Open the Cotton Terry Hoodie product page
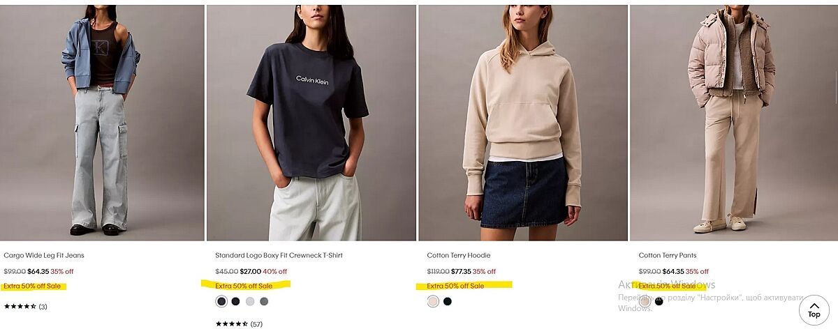 pos(459,255)
